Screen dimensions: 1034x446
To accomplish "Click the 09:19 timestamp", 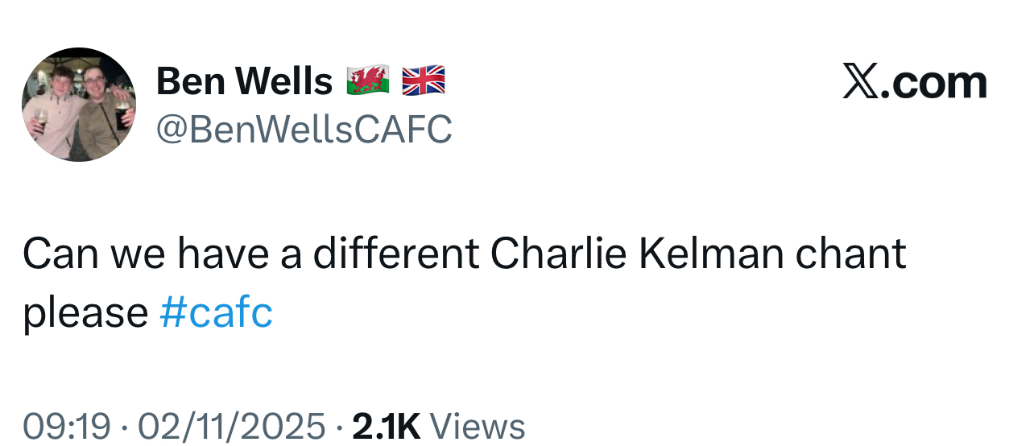I will click(67, 426).
